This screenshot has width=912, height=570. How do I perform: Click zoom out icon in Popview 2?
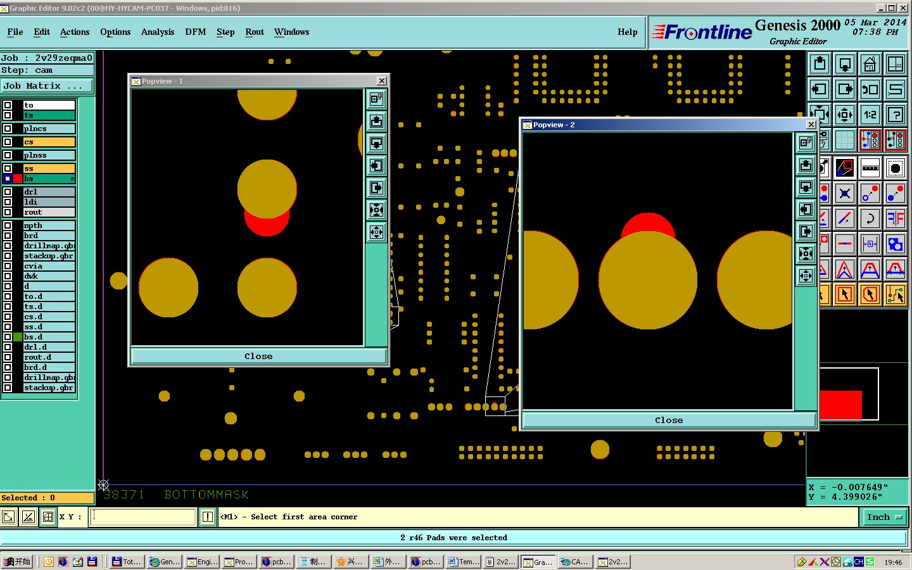(x=806, y=275)
